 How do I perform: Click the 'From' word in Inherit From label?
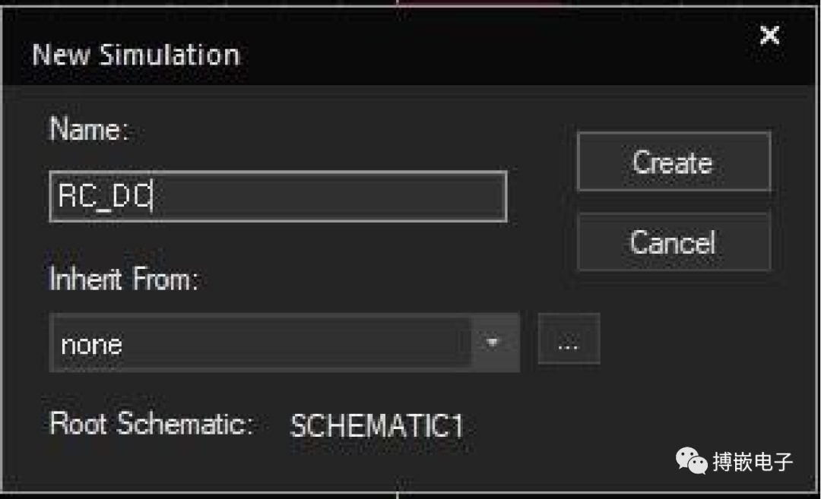(164, 278)
